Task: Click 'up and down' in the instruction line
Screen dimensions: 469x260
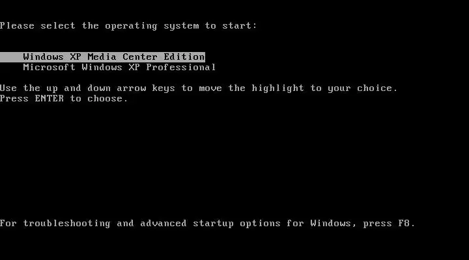Action: click(78, 88)
